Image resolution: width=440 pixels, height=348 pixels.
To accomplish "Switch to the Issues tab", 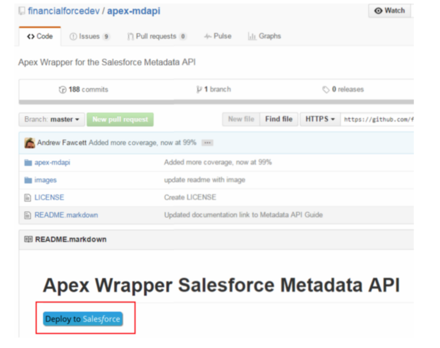I will [89, 36].
